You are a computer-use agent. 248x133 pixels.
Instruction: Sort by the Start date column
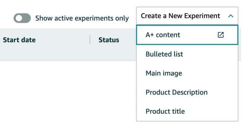tap(19, 40)
